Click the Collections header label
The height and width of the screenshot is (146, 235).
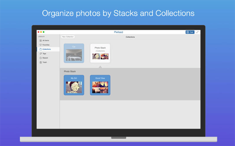[x=130, y=37]
